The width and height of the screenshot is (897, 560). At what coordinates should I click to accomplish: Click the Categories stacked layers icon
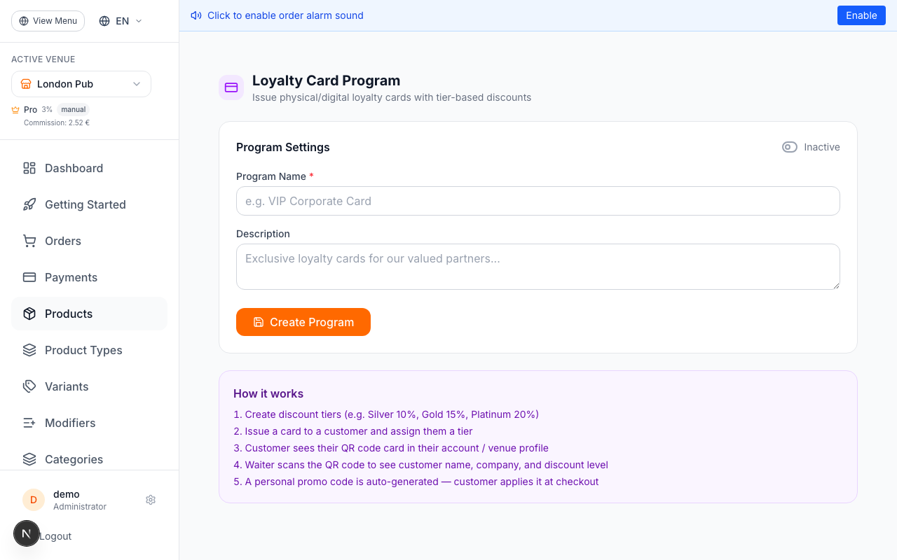(x=29, y=459)
